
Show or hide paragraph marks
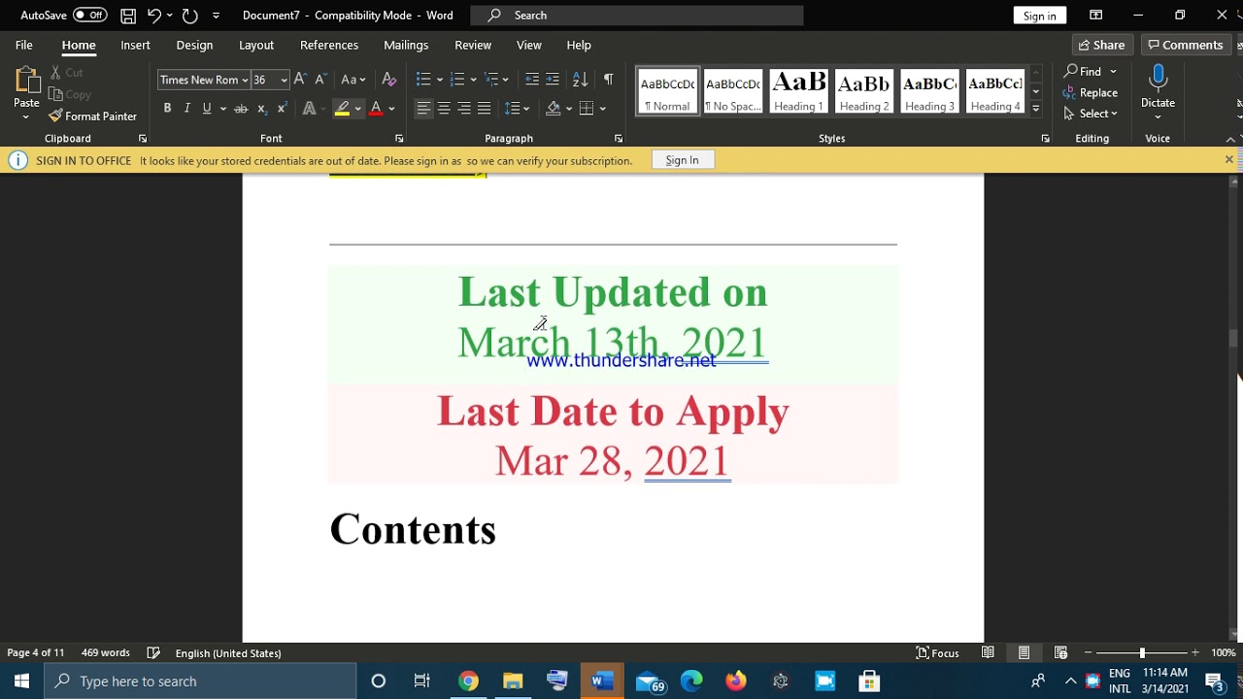(608, 80)
